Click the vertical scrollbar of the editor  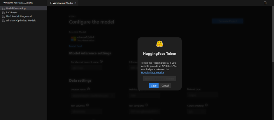pos(273,34)
